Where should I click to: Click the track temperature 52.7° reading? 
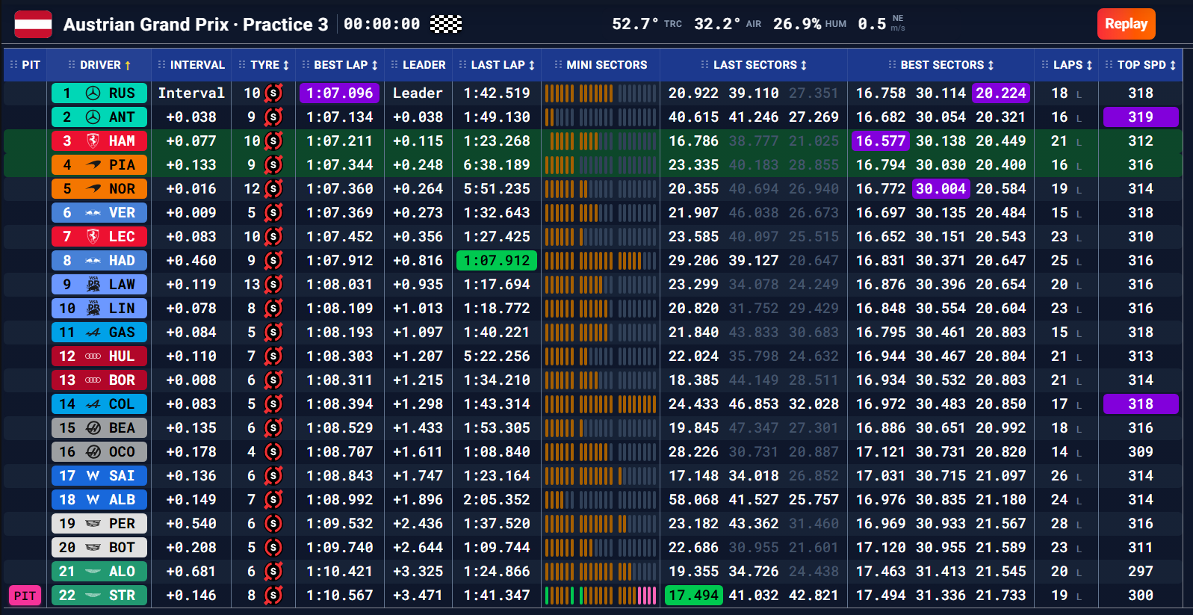pos(636,24)
